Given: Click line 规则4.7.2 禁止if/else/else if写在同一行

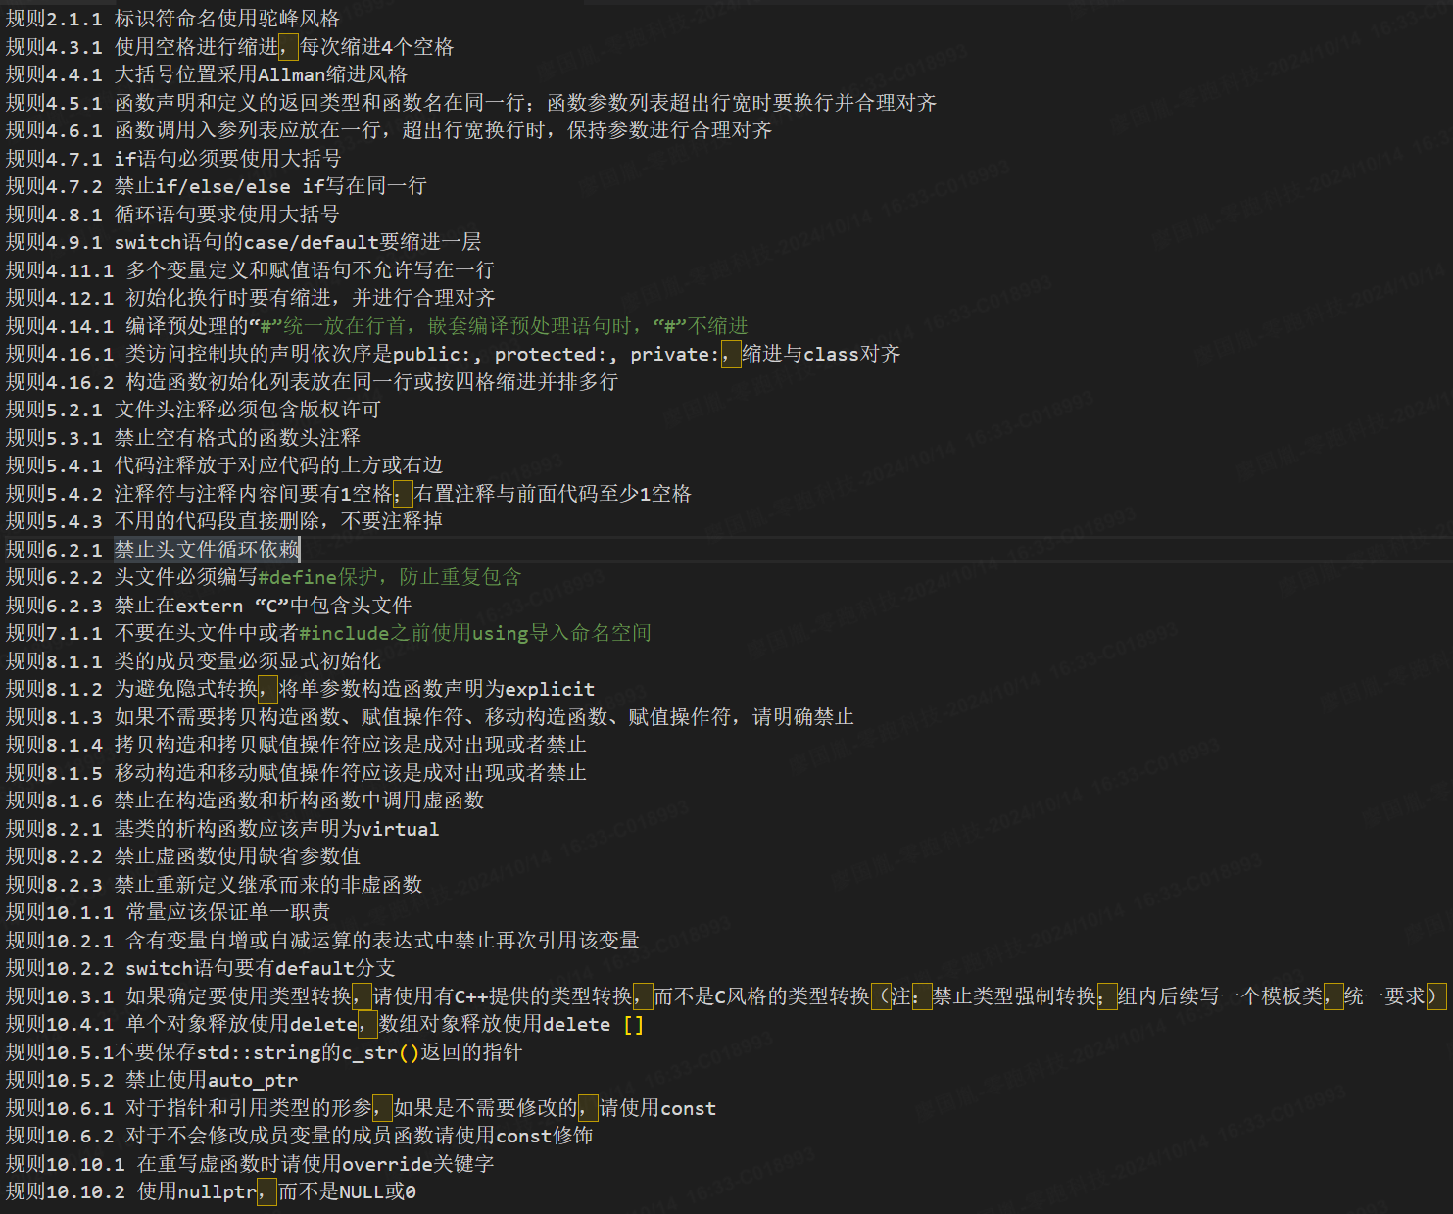Looking at the screenshot, I should coord(217,186).
